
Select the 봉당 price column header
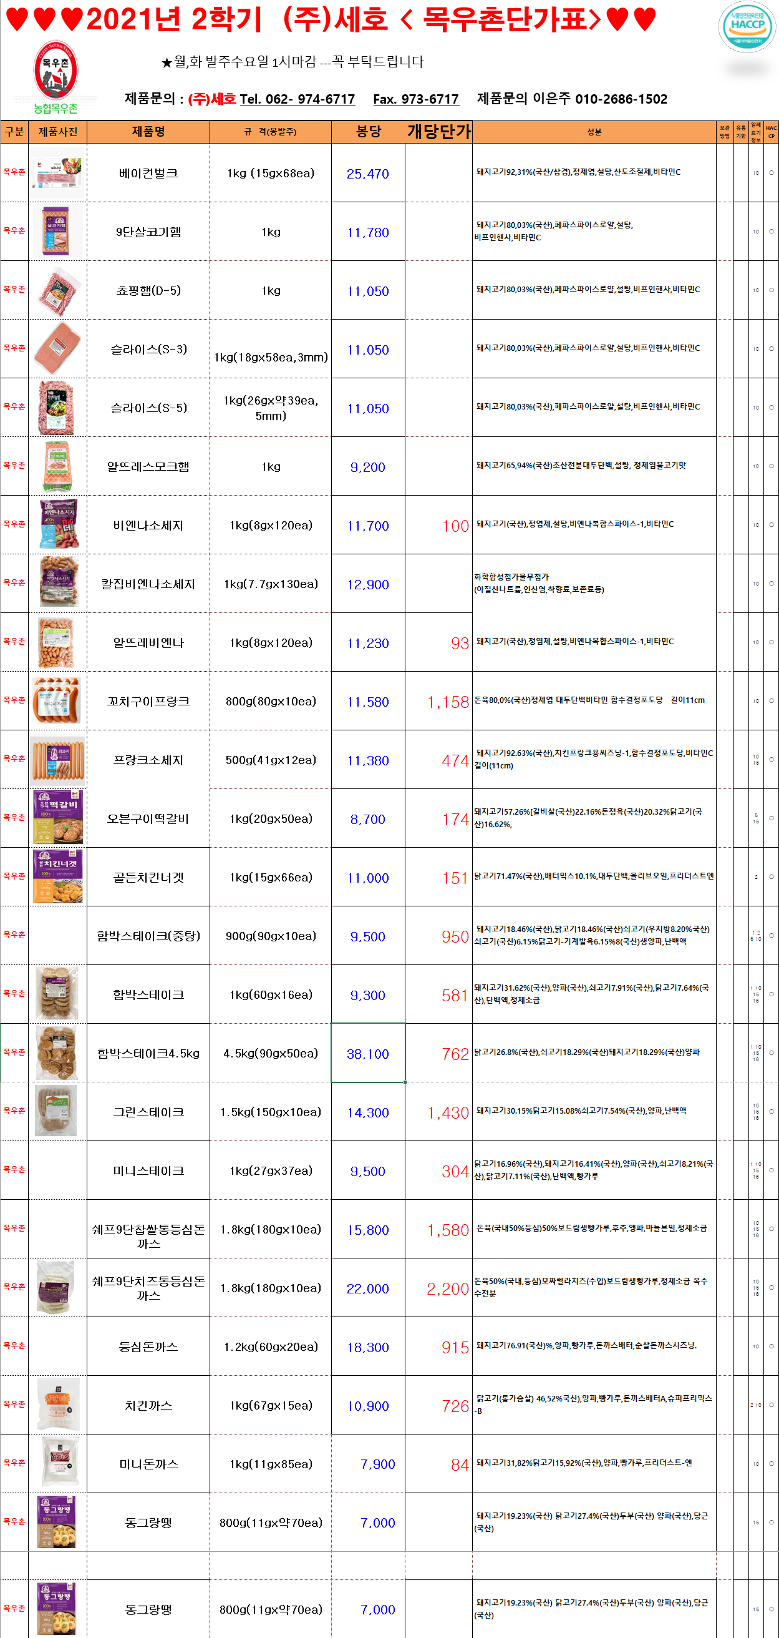pos(368,132)
